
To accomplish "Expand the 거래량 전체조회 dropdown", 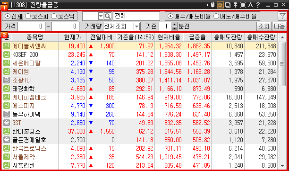I will [x=136, y=27].
